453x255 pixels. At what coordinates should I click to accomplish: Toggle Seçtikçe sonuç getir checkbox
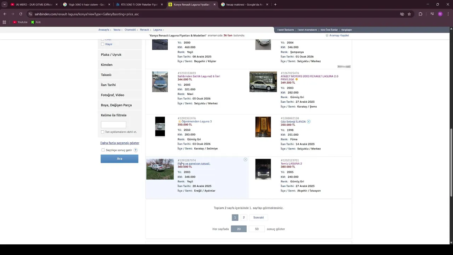coord(103,150)
